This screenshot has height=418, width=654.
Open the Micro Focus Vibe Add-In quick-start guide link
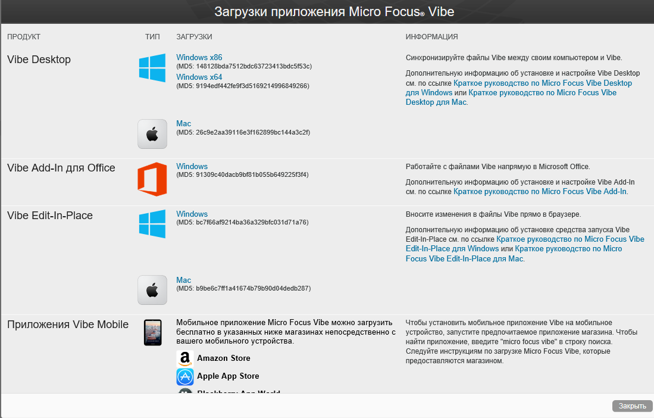pos(540,192)
